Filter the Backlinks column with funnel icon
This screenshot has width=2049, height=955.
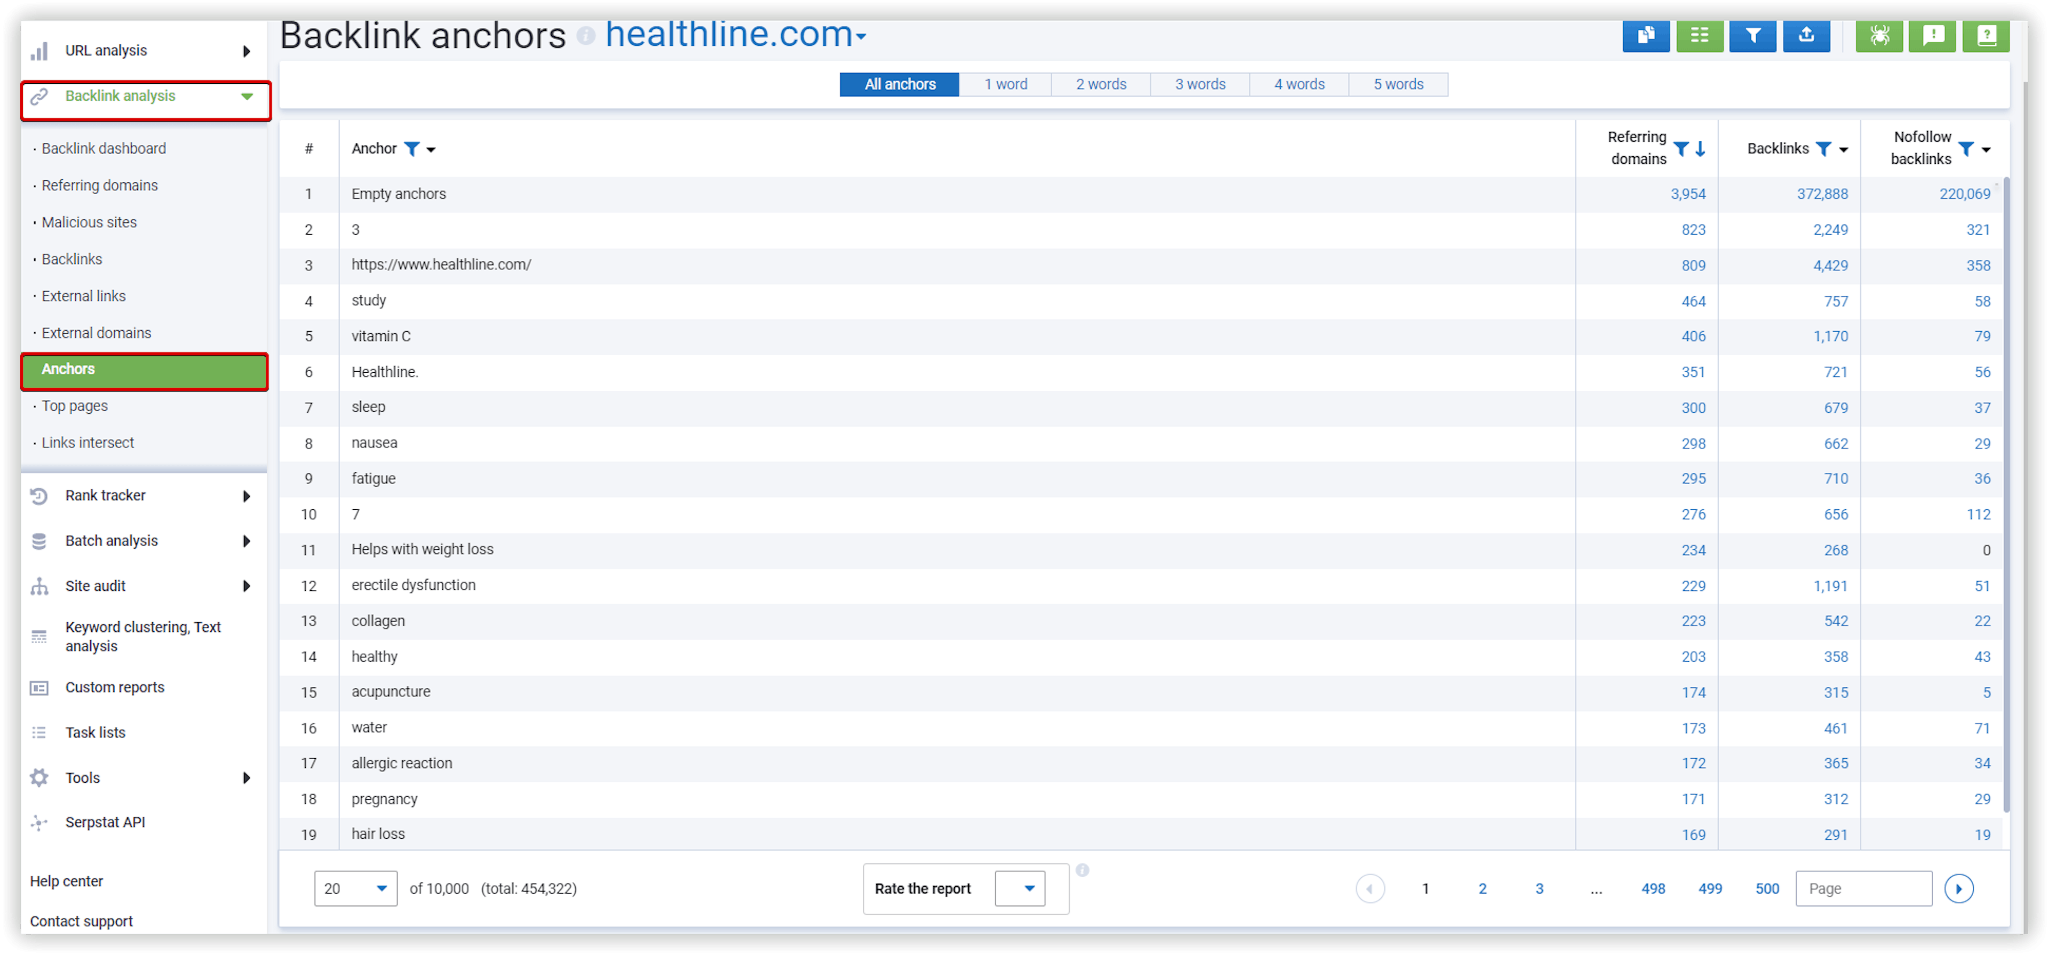[x=1824, y=149]
